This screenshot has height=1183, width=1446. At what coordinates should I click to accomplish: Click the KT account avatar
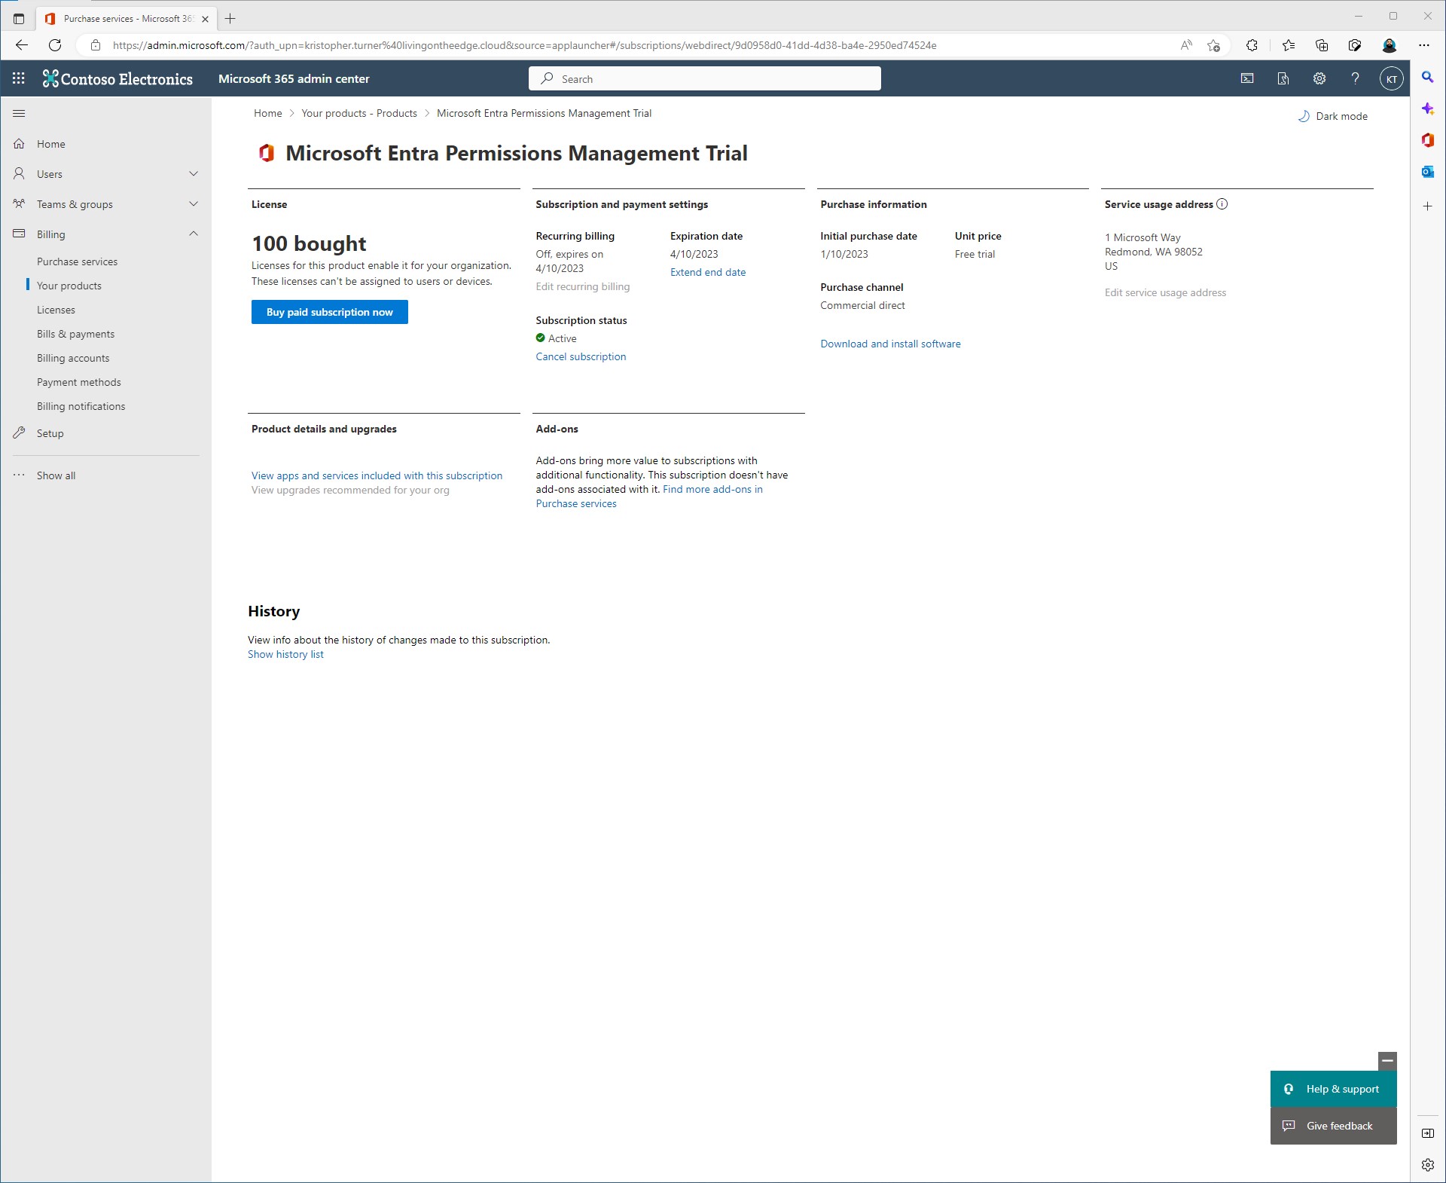click(x=1391, y=78)
